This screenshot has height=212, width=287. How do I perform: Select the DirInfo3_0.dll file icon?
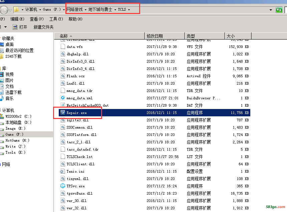(x=63, y=61)
